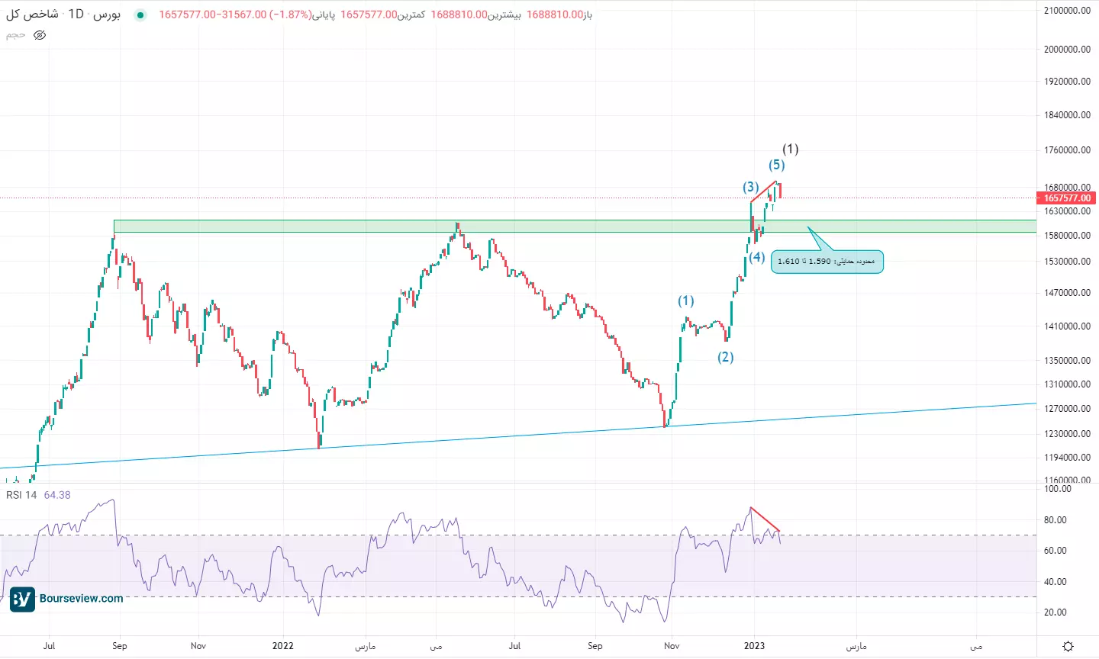Open chart settings gear in the corner

[1068, 646]
